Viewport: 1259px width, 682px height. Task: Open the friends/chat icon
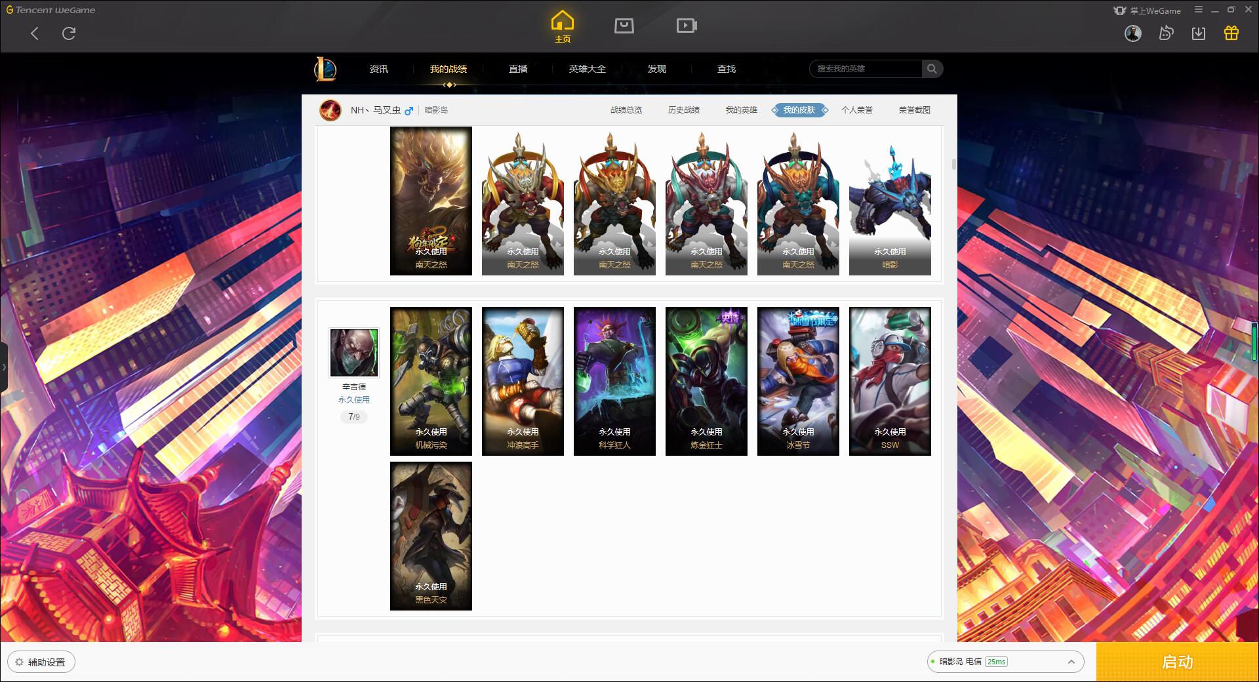click(x=1166, y=33)
